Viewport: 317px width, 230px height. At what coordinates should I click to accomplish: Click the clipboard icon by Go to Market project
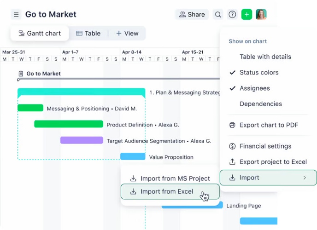coord(21,74)
